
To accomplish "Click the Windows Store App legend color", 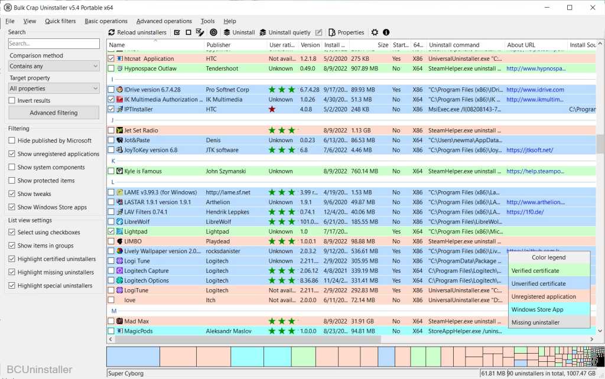I will (x=549, y=309).
